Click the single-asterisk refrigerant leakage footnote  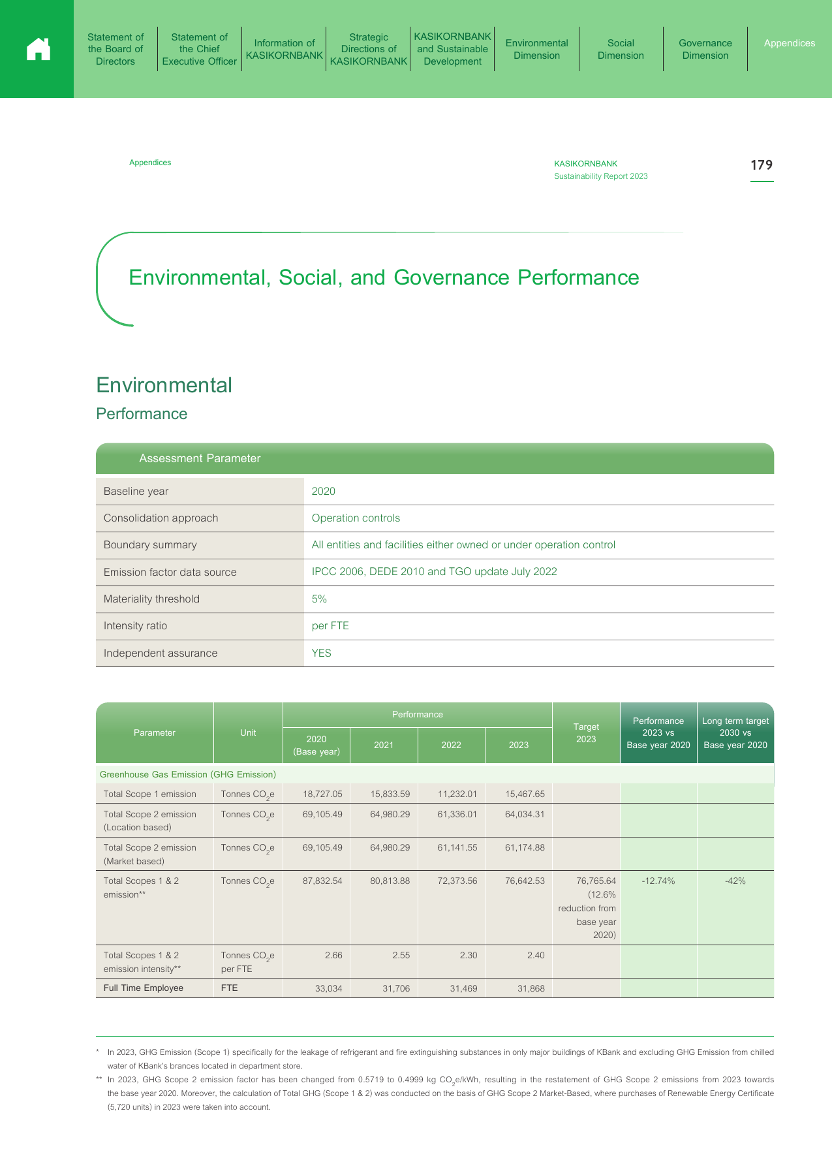coord(435,1059)
